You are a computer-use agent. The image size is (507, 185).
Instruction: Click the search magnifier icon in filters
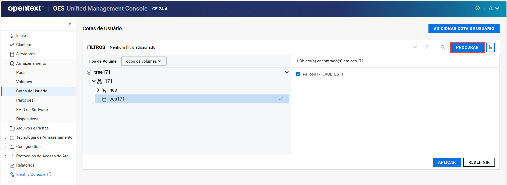pos(443,47)
